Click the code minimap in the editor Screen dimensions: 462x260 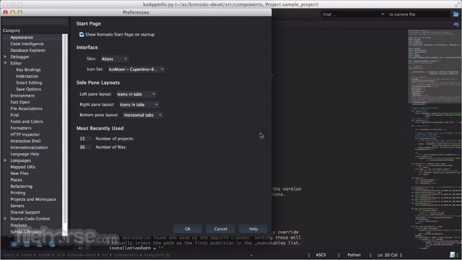[x=435, y=140]
